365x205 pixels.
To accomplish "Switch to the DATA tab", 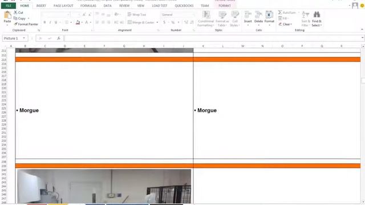I will [107, 6].
